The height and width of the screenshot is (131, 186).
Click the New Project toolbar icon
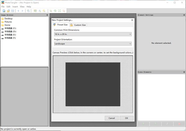pos(4,11)
